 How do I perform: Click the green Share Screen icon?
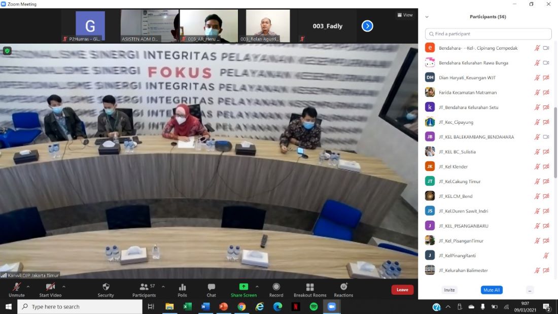(x=243, y=287)
